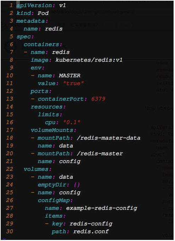Click the MASTER env name value
The width and height of the screenshot is (175, 241).
(69, 75)
